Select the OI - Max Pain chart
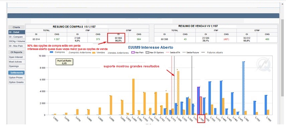The height and width of the screenshot is (128, 286). click(16, 46)
